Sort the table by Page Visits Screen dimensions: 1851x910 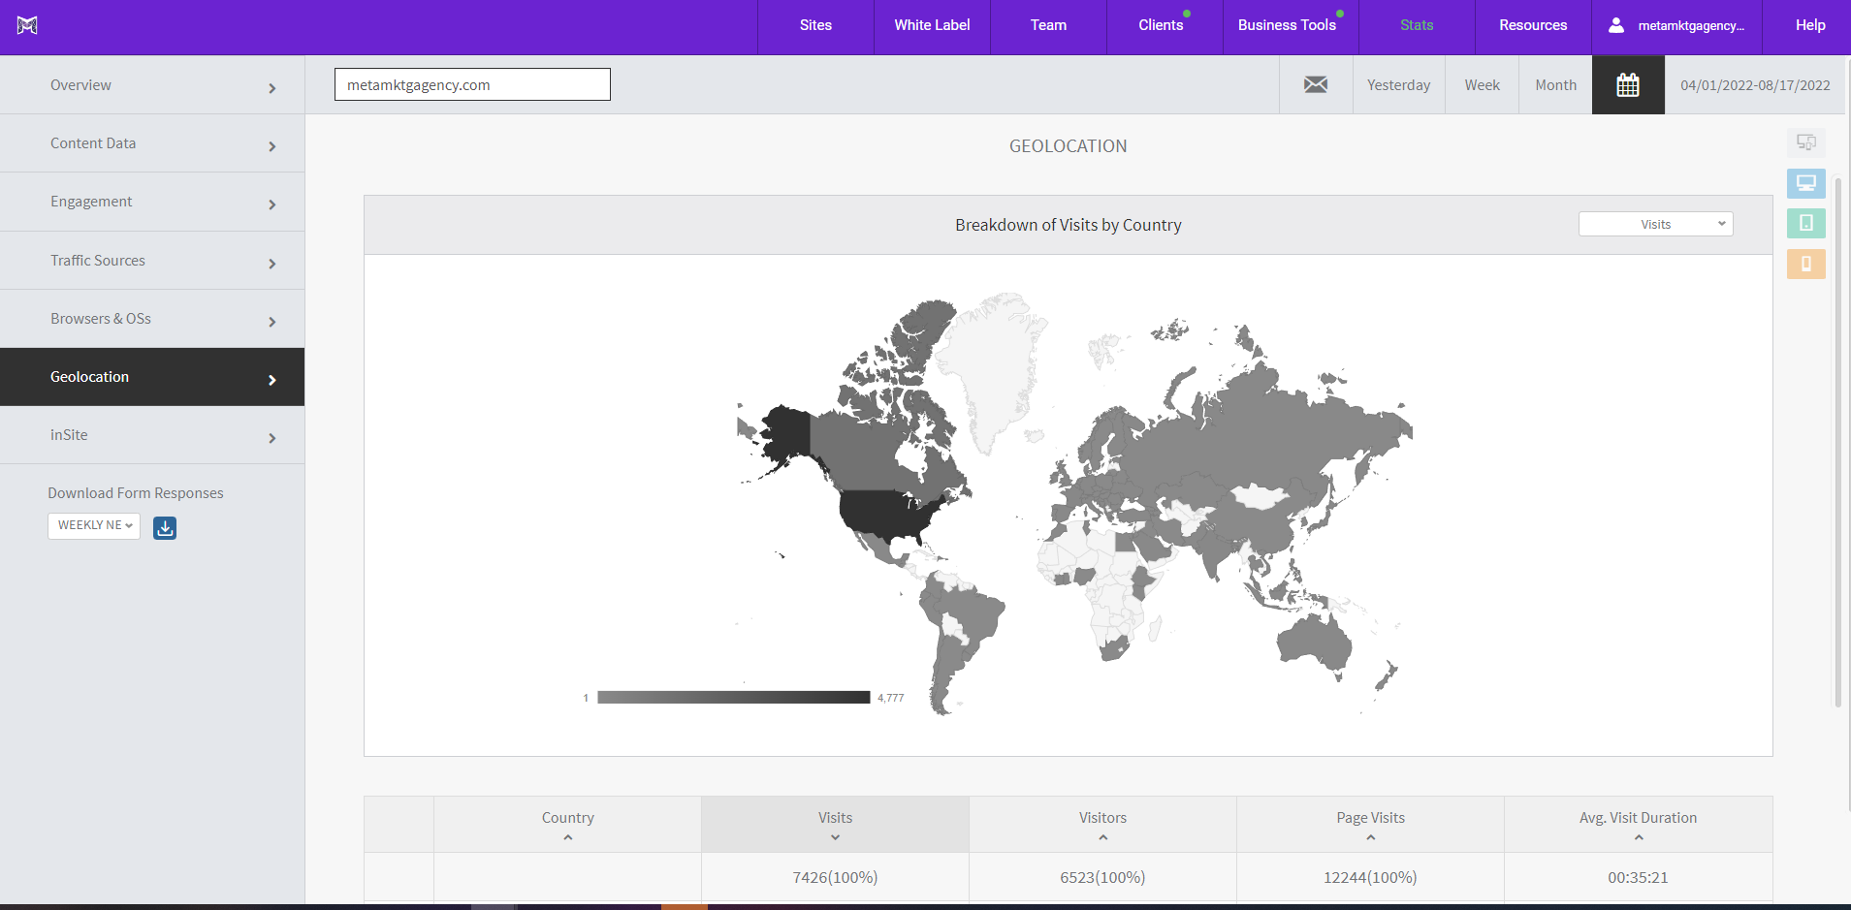click(x=1370, y=825)
